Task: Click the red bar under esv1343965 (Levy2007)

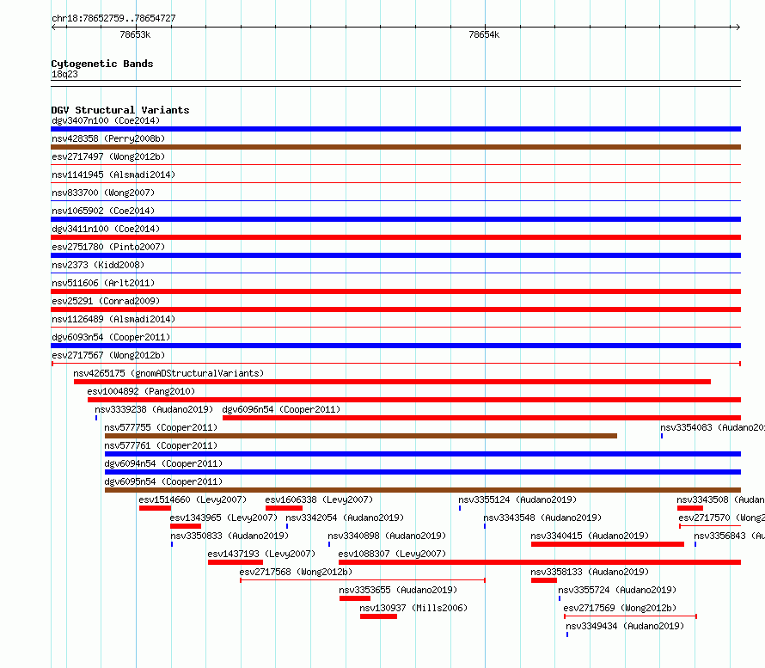Action: (x=186, y=526)
